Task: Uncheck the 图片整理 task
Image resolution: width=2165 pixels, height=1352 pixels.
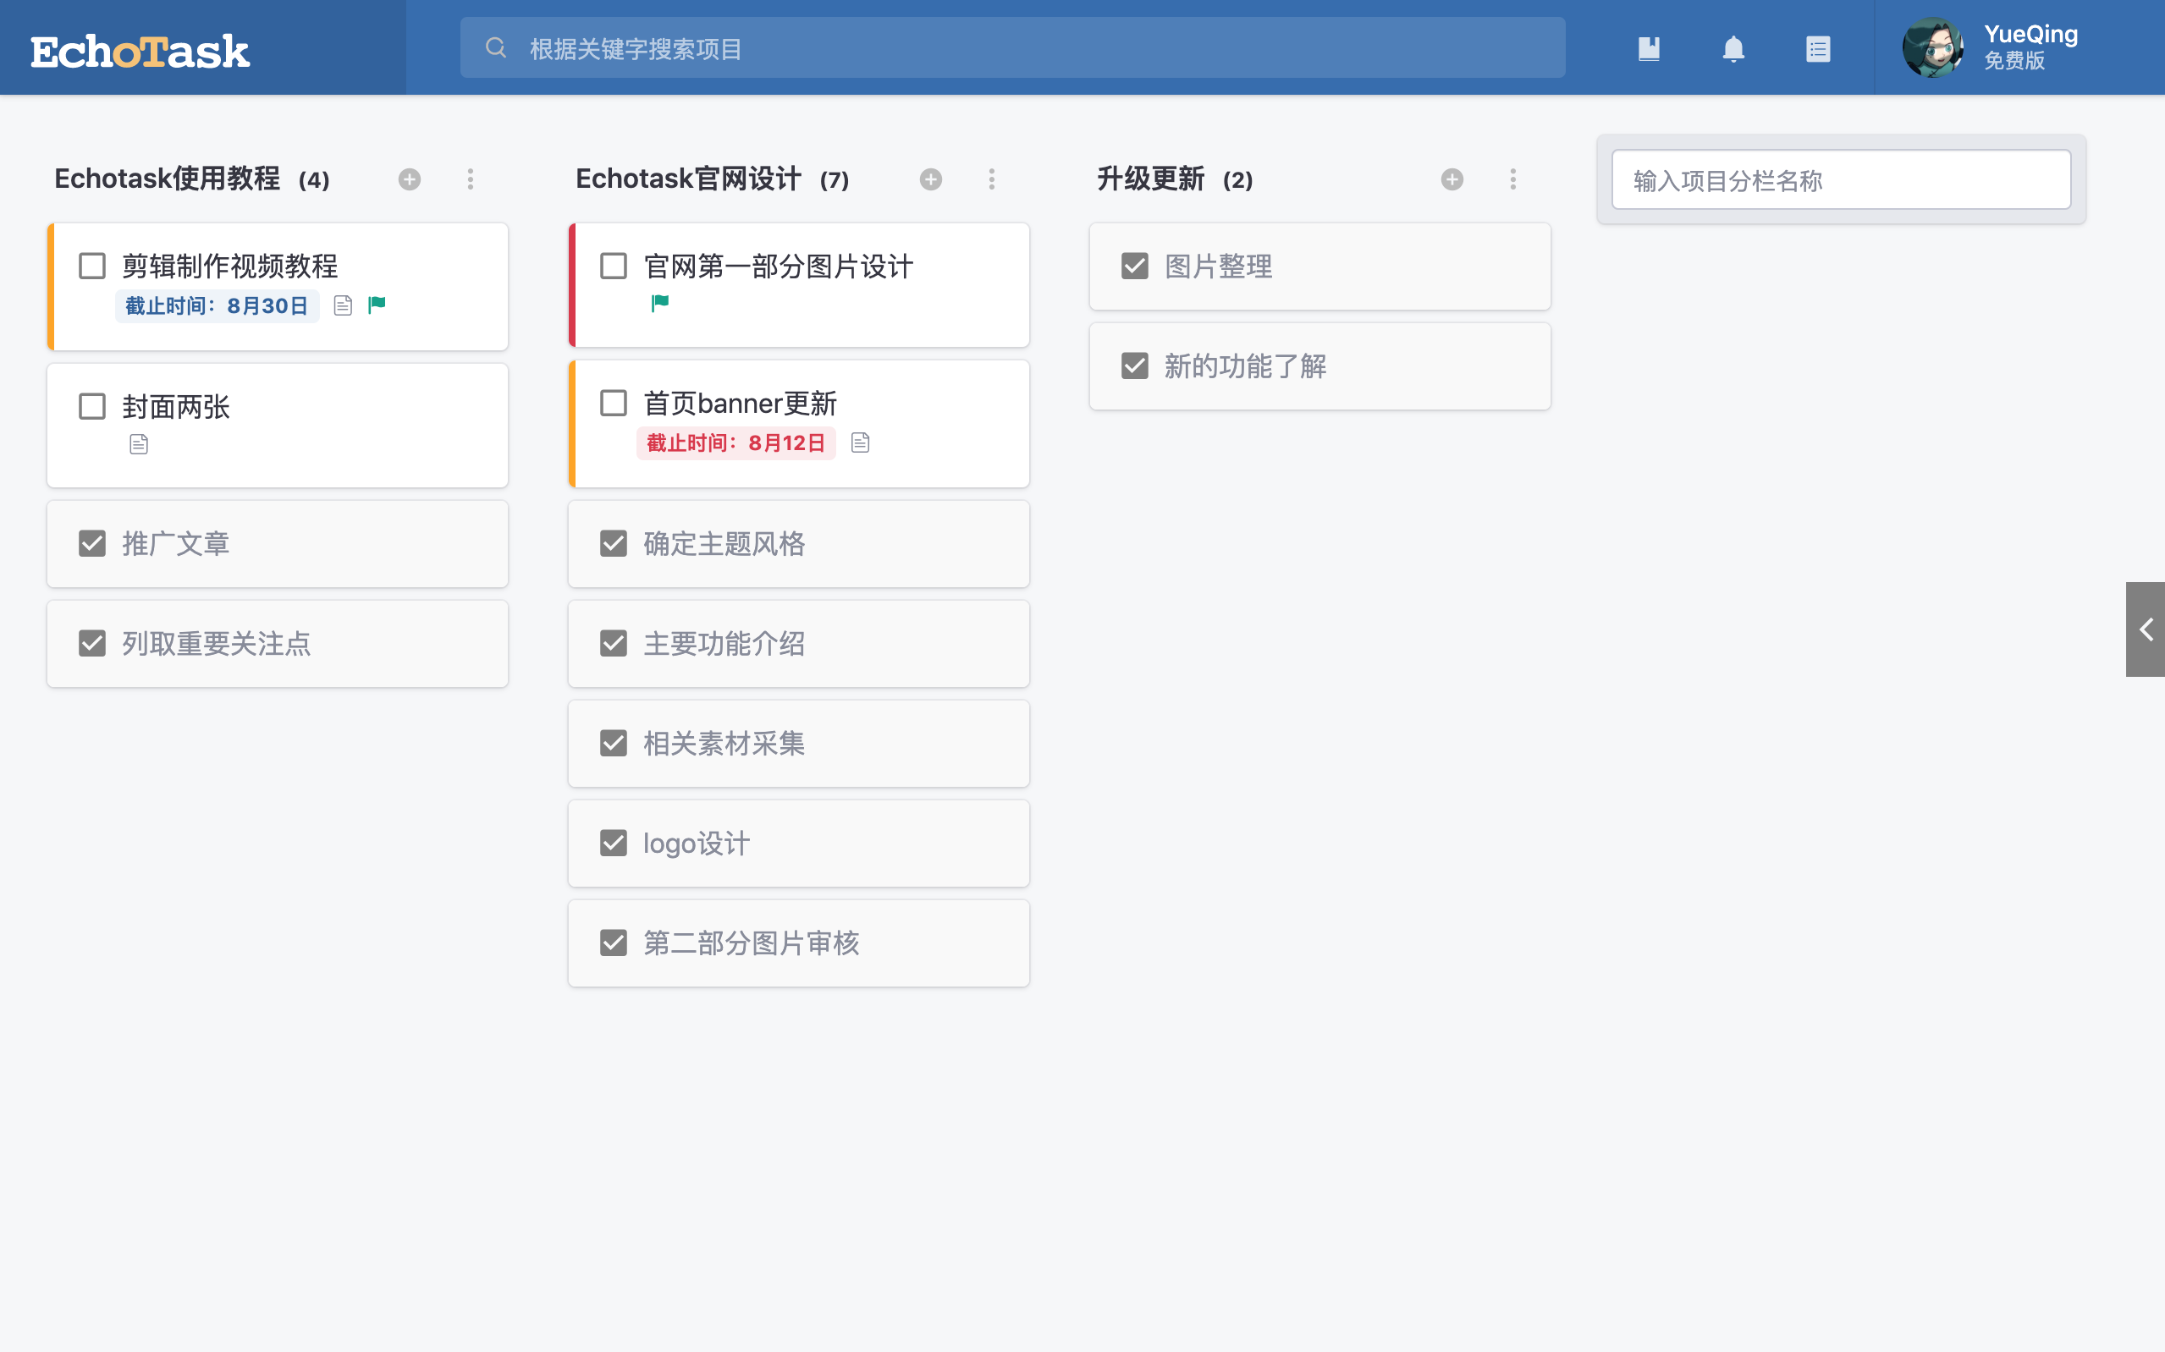Action: click(1135, 266)
